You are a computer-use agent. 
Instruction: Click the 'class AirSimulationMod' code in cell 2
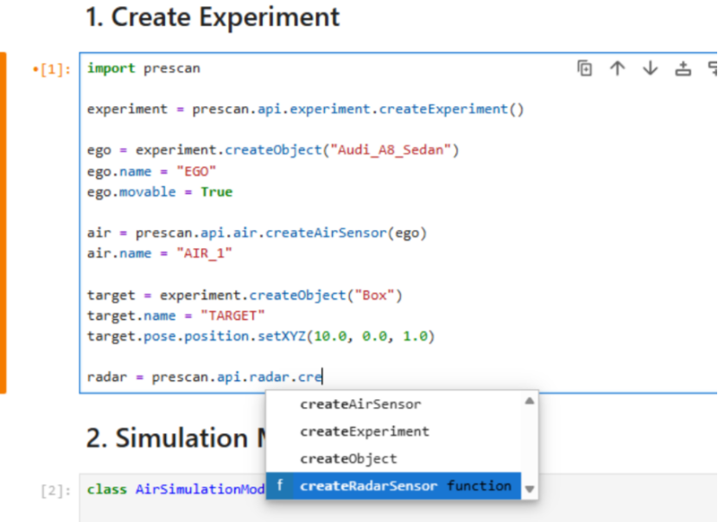coord(176,489)
